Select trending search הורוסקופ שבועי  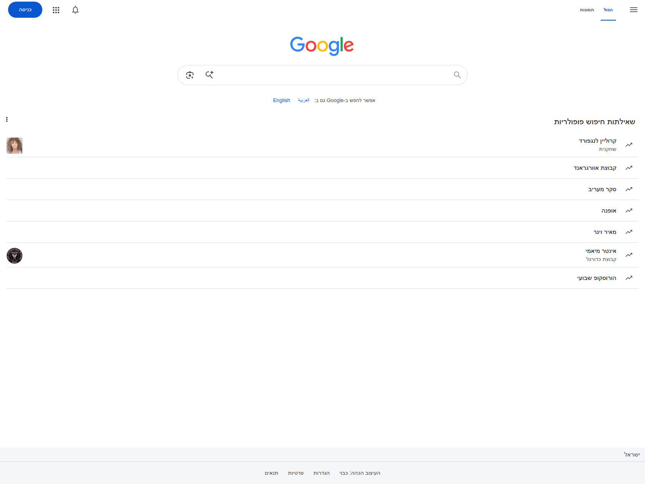pos(322,278)
